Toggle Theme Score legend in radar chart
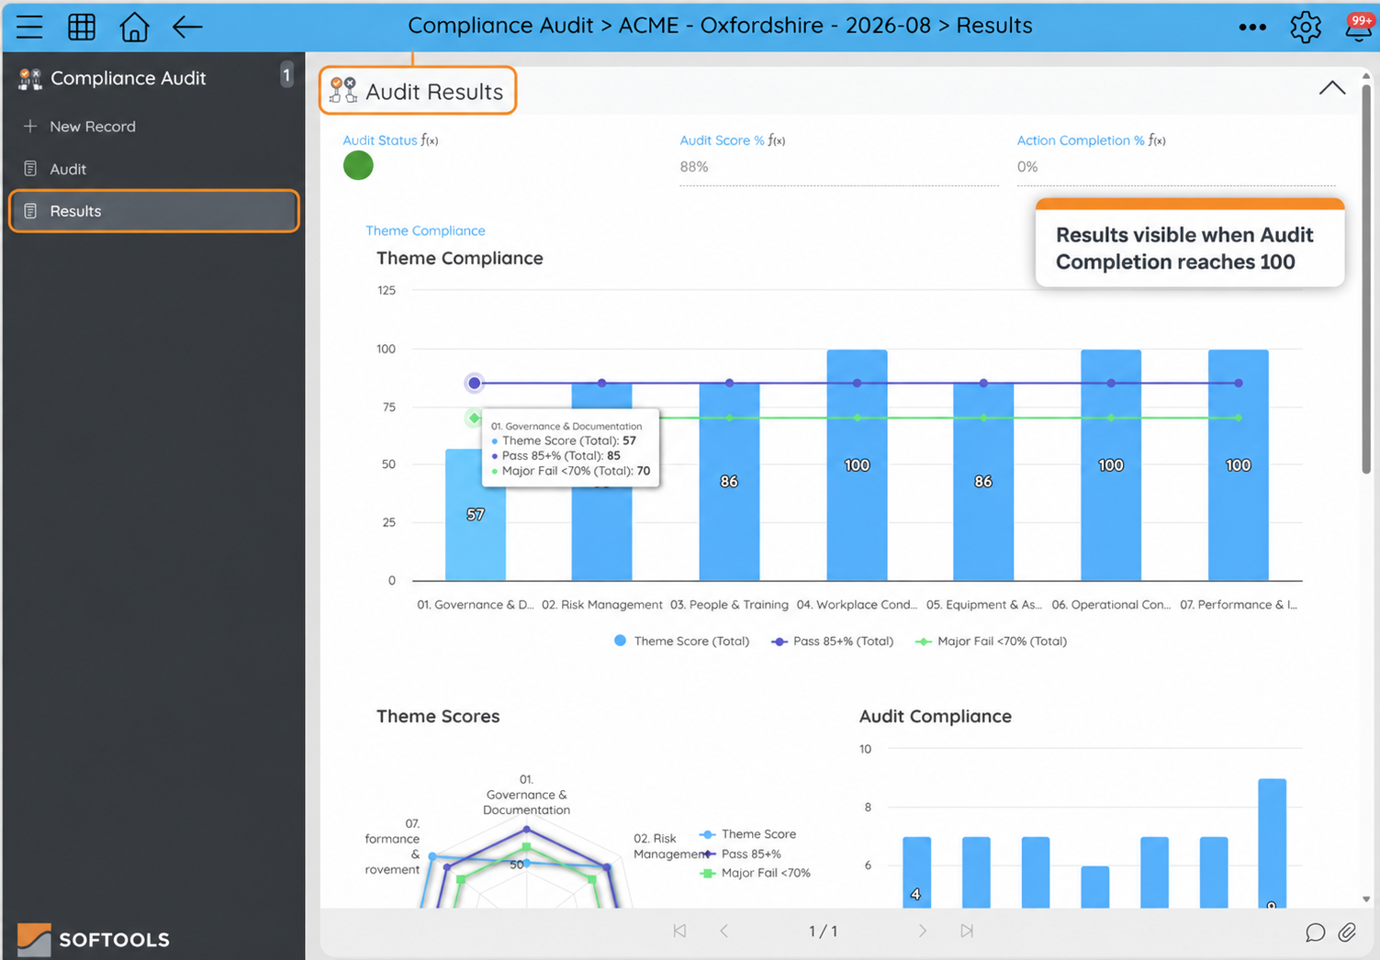Image resolution: width=1380 pixels, height=960 pixels. pyautogui.click(x=747, y=834)
